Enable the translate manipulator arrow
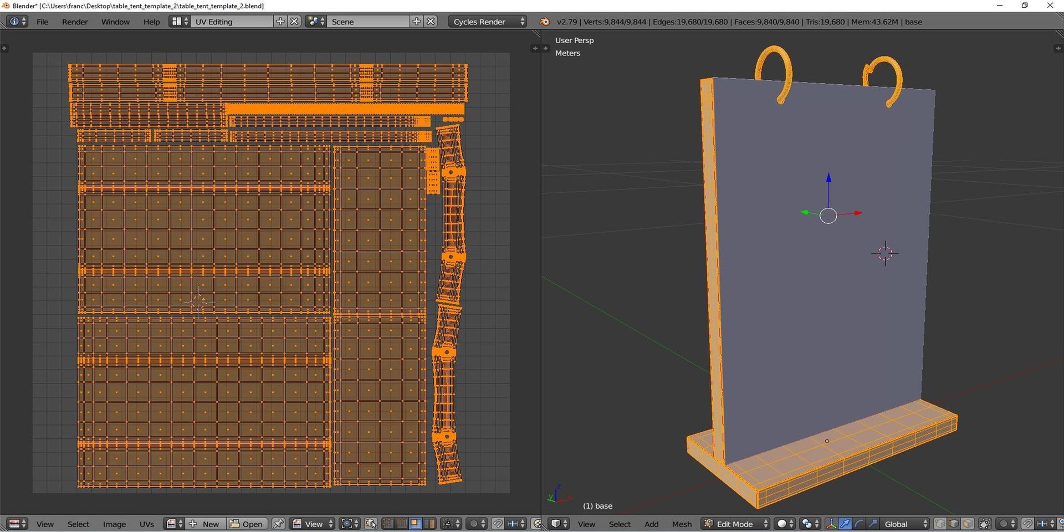Screen dimensions: 1064x532 tap(845, 524)
